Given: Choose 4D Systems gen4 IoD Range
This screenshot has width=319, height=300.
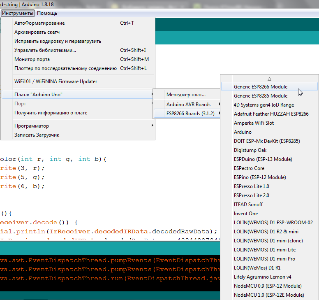Looking at the screenshot, I should [x=269, y=105].
